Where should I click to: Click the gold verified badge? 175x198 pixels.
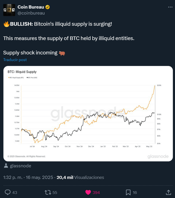coord(48,7)
